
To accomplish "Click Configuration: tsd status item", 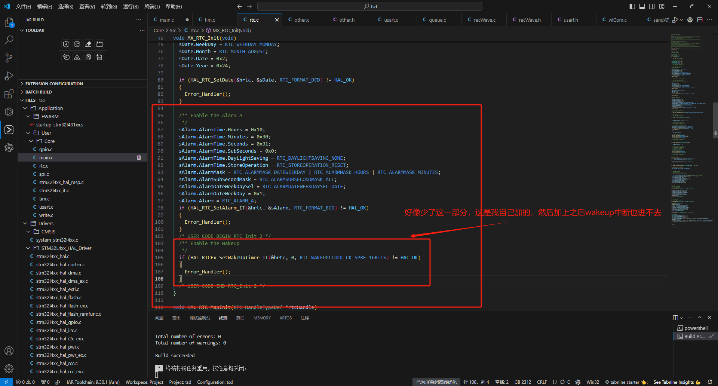I will coord(215,382).
